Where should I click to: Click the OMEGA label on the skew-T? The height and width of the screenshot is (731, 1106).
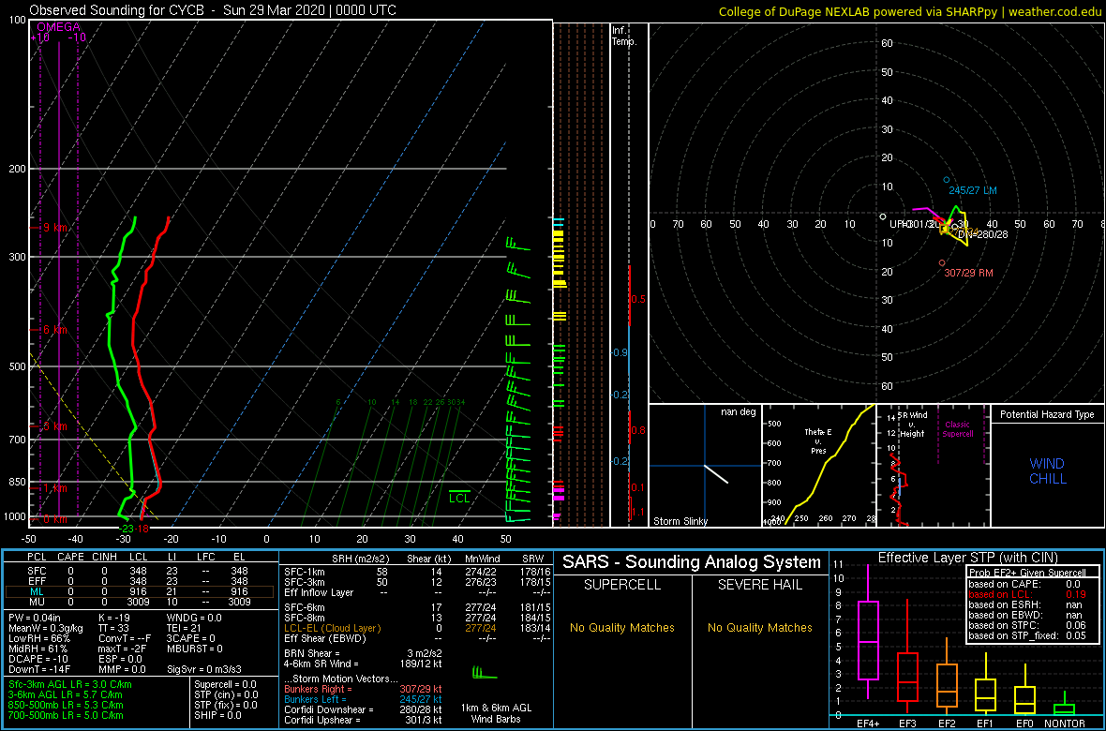tap(58, 27)
